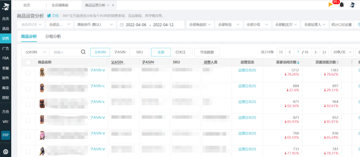Filter by 已关注 items

tap(180, 52)
